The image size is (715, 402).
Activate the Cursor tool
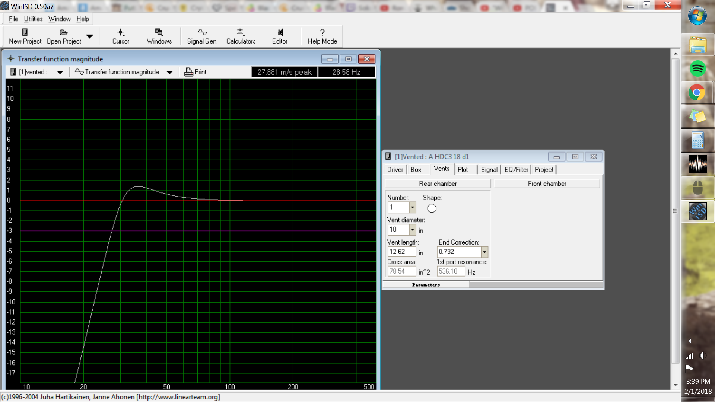tap(121, 36)
